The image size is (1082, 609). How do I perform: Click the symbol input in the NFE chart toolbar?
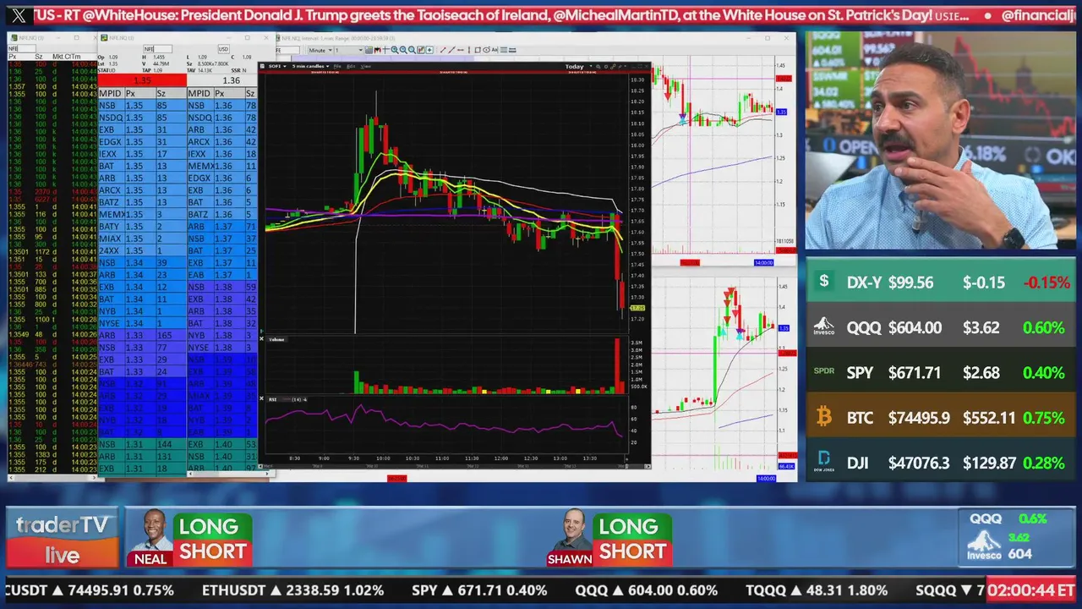click(x=286, y=50)
